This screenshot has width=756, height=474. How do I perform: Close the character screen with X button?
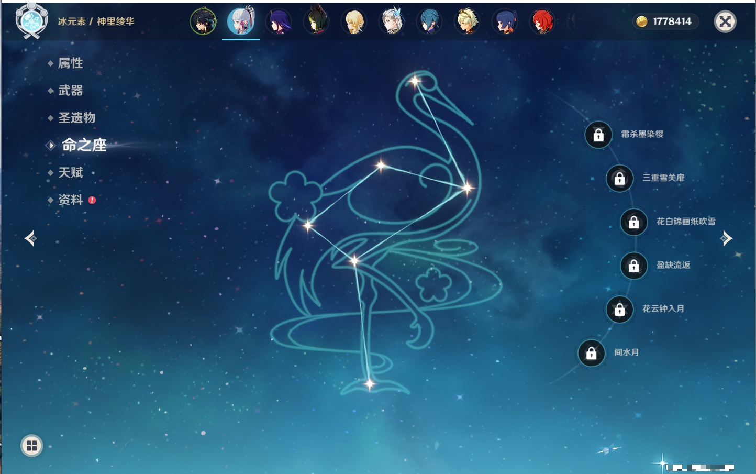[x=725, y=21]
